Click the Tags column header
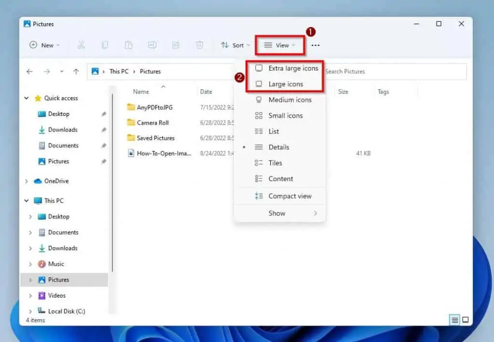Screen dimensions: 494x342 point(384,92)
